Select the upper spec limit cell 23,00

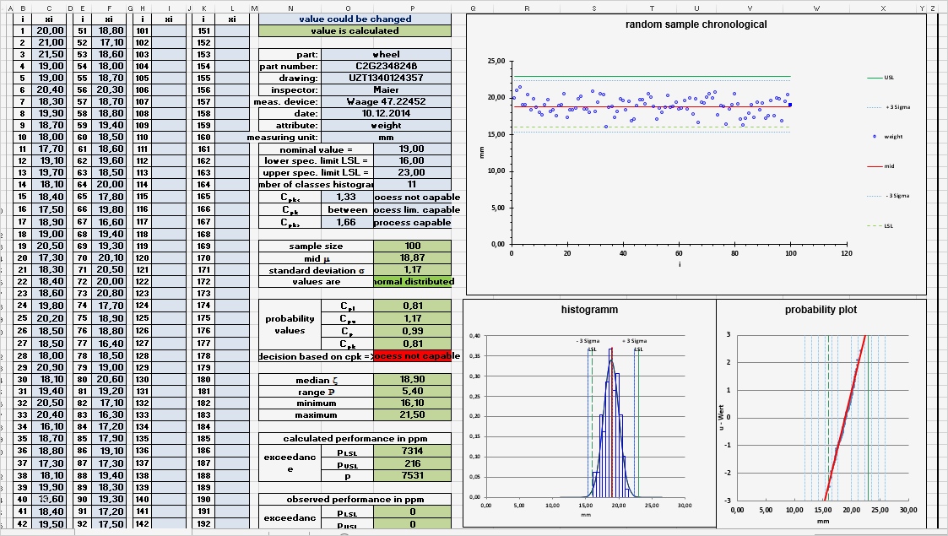[x=412, y=172]
